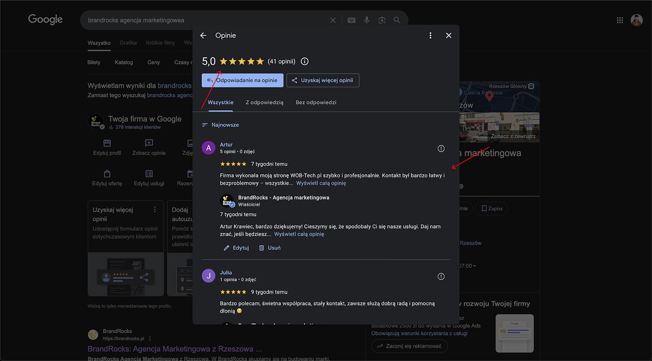Image resolution: width=652 pixels, height=361 pixels.
Task: Click the Odpowiadanie na opinie button
Action: pyautogui.click(x=242, y=80)
